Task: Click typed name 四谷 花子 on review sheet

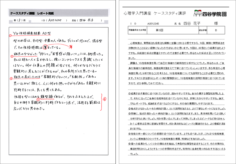Action: pyautogui.click(x=192, y=24)
